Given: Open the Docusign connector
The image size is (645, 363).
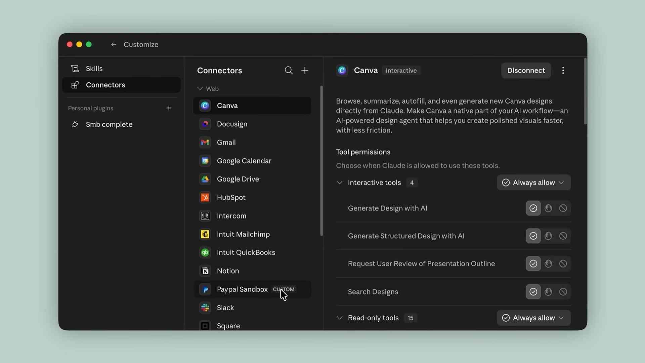Looking at the screenshot, I should point(252,124).
